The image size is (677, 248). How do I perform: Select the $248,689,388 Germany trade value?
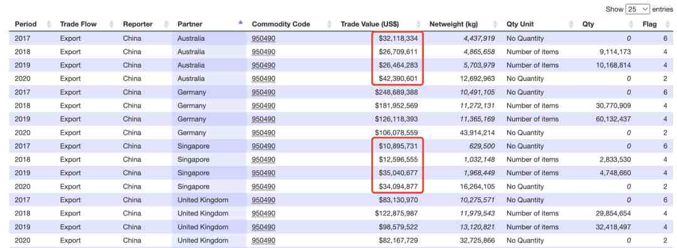[x=396, y=92]
